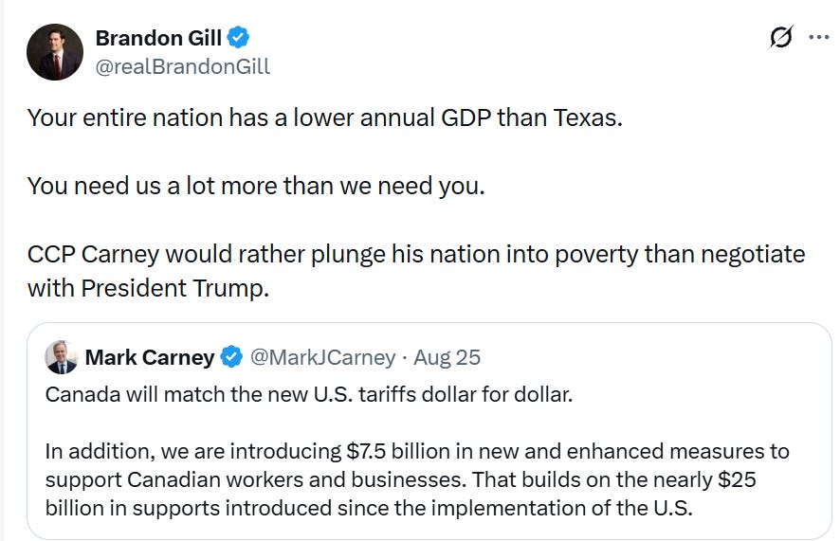Click the 'lower annual GDP than Texas' sentence
This screenshot has height=541, width=840.
click(x=325, y=117)
